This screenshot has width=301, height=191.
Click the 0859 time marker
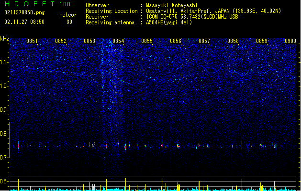click(262, 41)
